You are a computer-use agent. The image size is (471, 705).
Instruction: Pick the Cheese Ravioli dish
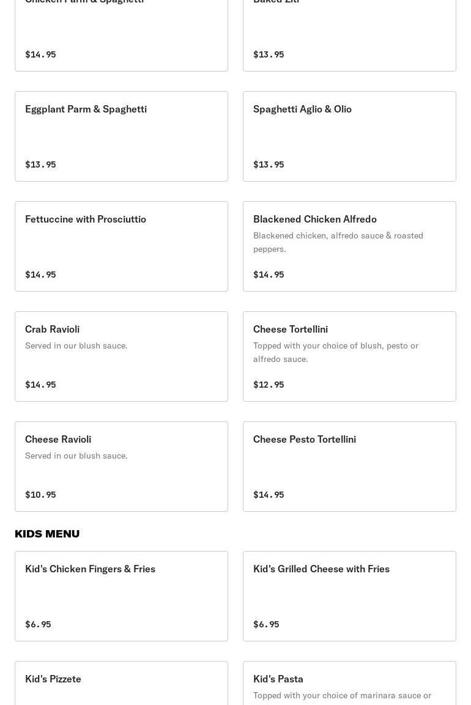[x=121, y=467]
